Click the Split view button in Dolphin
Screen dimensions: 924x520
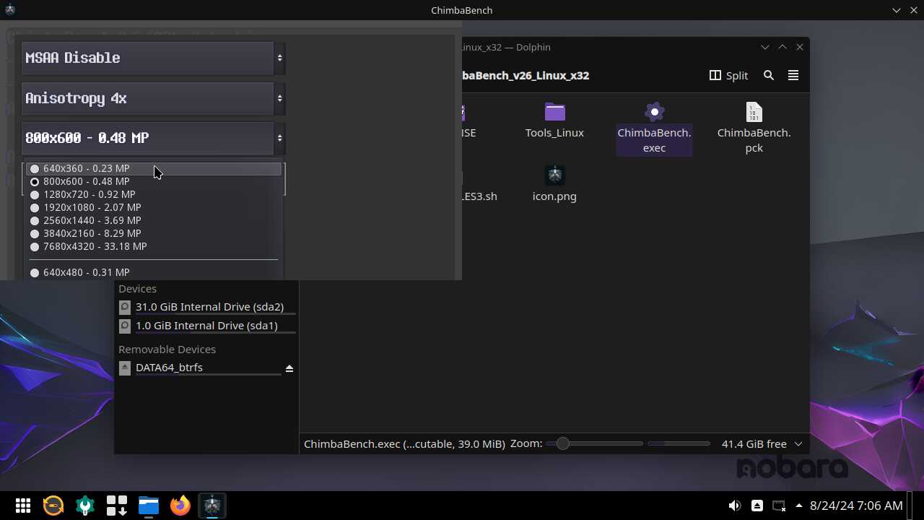728,75
